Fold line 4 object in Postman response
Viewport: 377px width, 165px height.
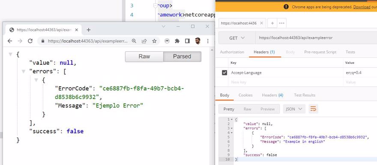pyautogui.click(x=231, y=133)
